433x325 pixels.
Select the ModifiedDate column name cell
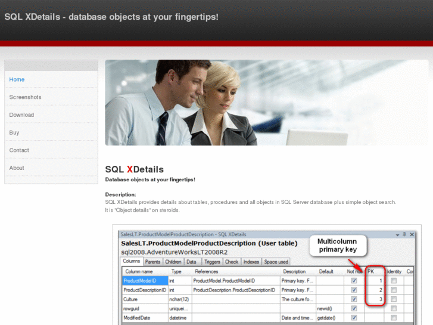click(x=145, y=318)
